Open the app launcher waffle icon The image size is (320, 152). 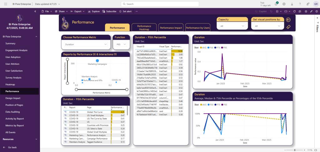[5, 4]
